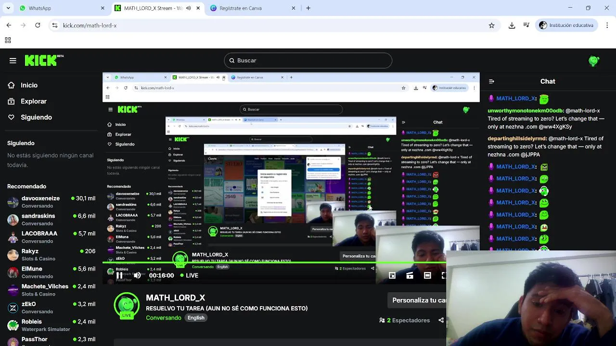The height and width of the screenshot is (346, 616).
Task: Open Chrome media controls icon
Action: 526,25
